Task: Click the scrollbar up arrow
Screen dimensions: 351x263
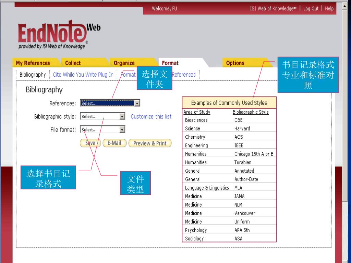Action: (x=344, y=6)
